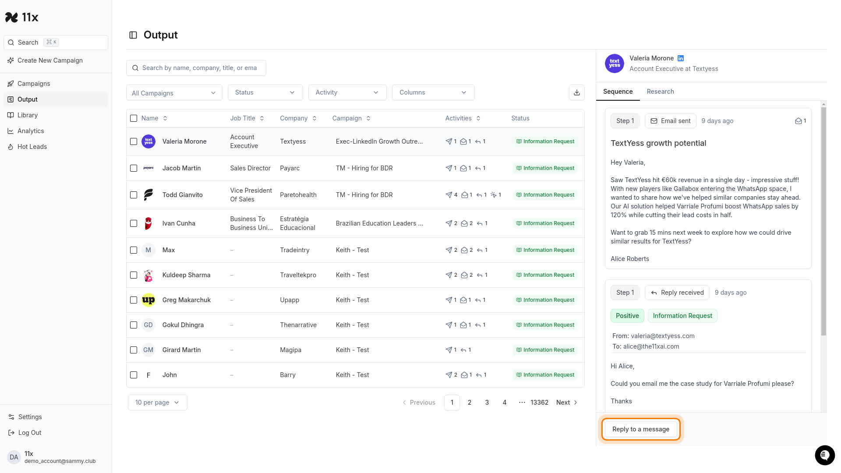The height and width of the screenshot is (473, 841).
Task: Click the Settings sliders icon
Action: pyautogui.click(x=11, y=417)
